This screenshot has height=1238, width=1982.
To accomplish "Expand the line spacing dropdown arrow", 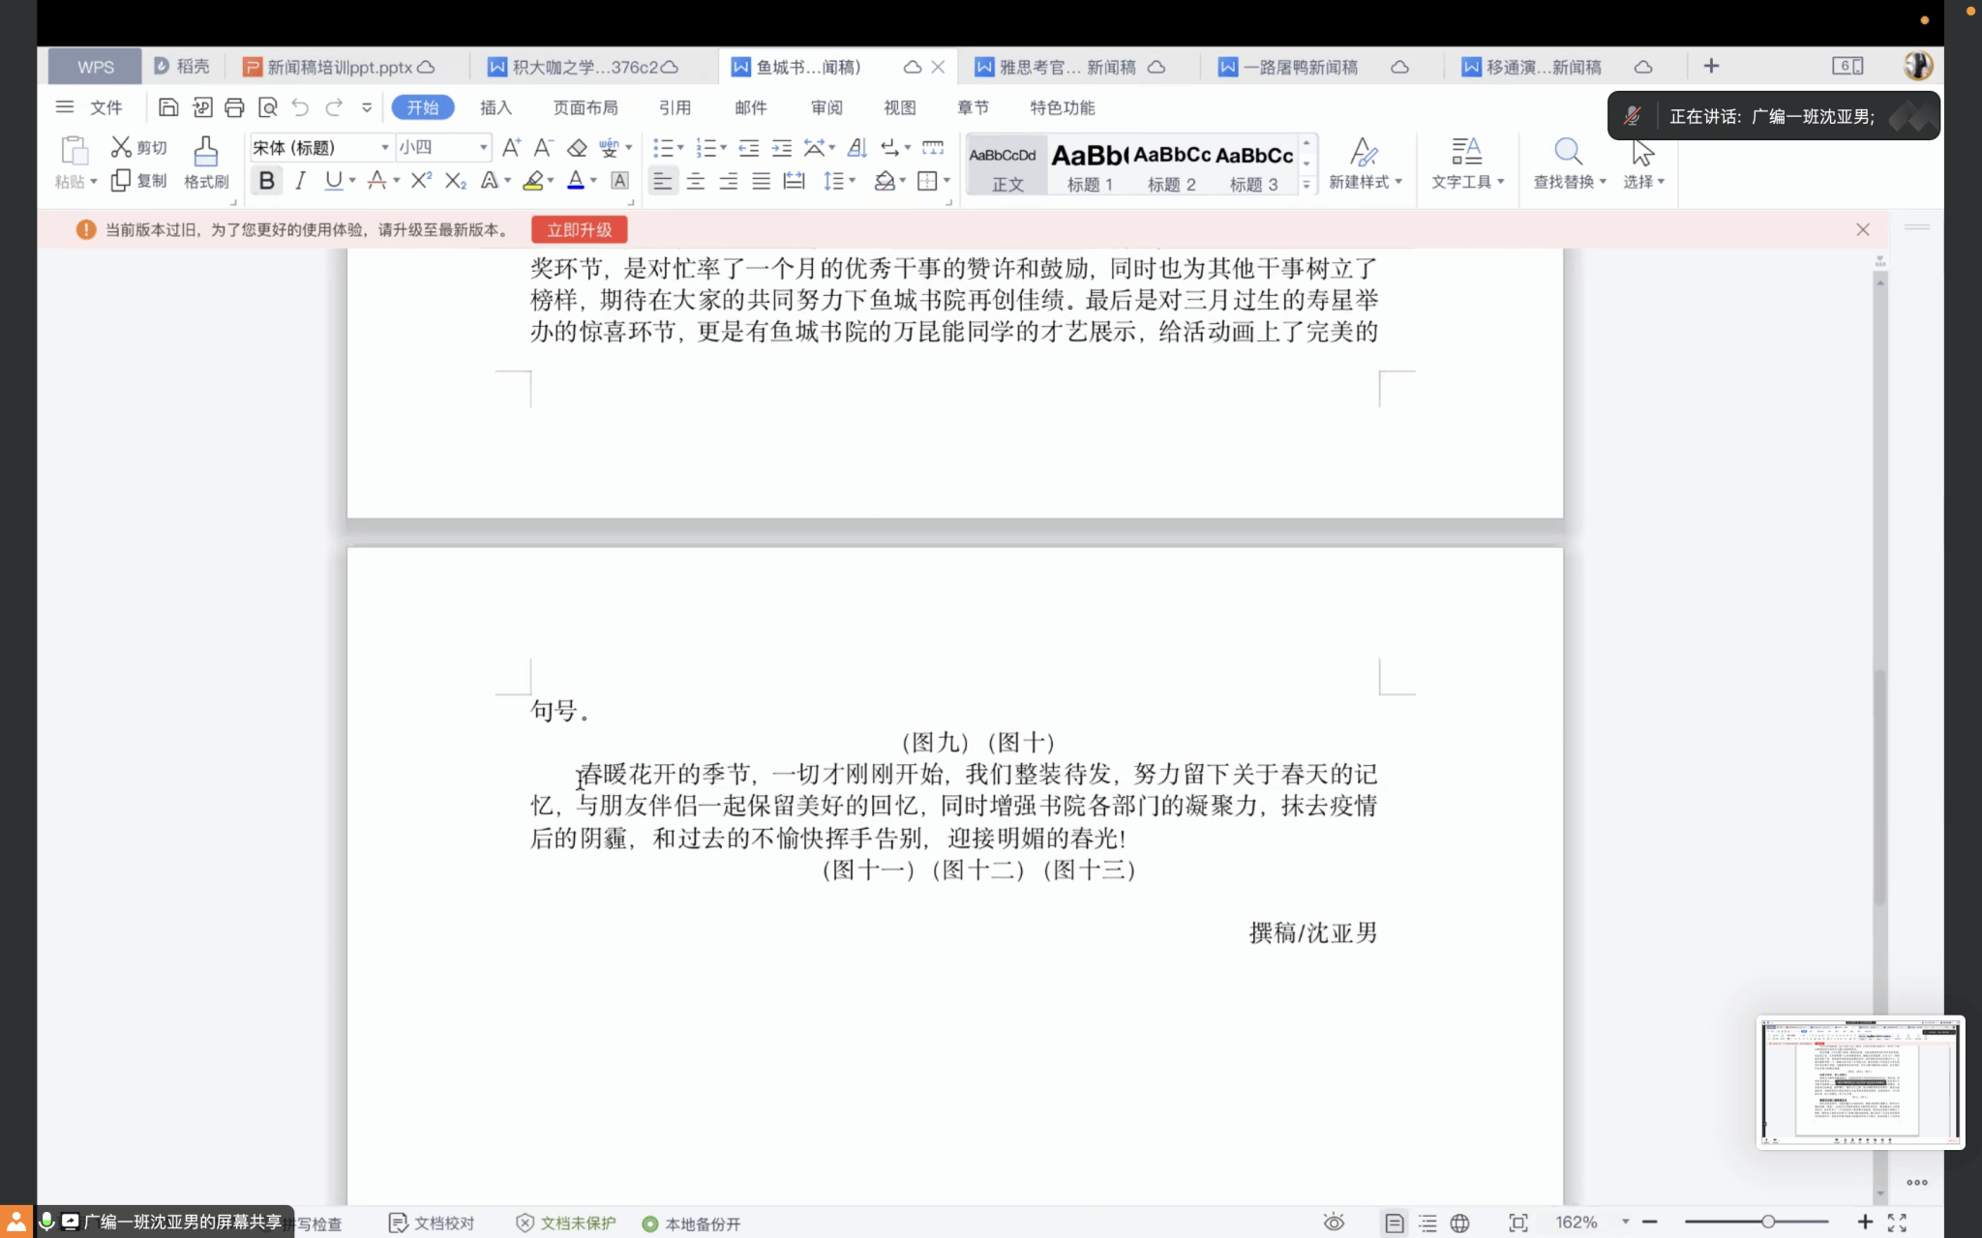I will click(x=853, y=181).
